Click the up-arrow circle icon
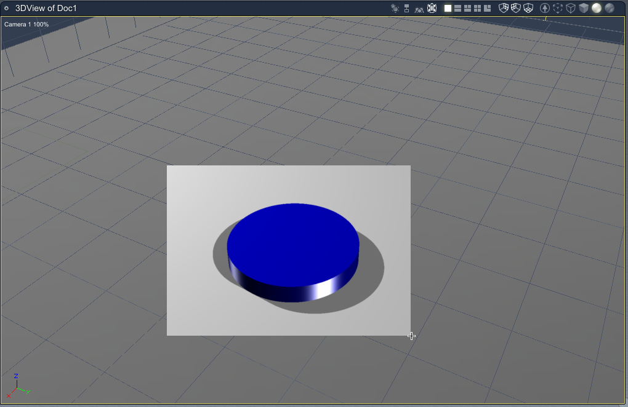 tap(545, 8)
